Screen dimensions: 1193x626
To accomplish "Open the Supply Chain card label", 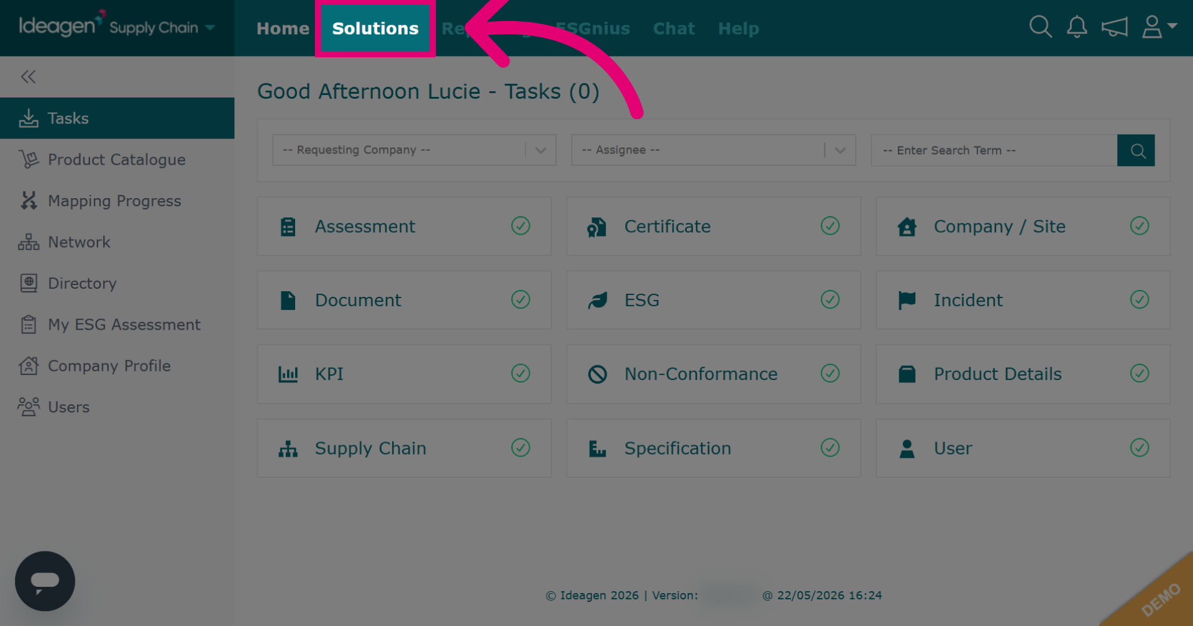I will tap(370, 448).
